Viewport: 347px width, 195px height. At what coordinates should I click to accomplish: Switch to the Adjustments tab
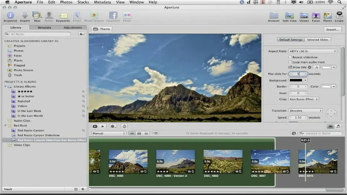coord(73,28)
